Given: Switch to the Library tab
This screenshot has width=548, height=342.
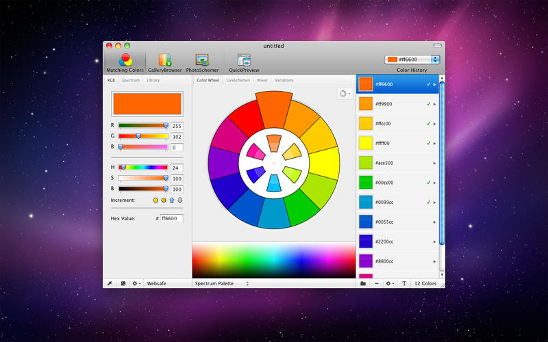Looking at the screenshot, I should coord(153,80).
